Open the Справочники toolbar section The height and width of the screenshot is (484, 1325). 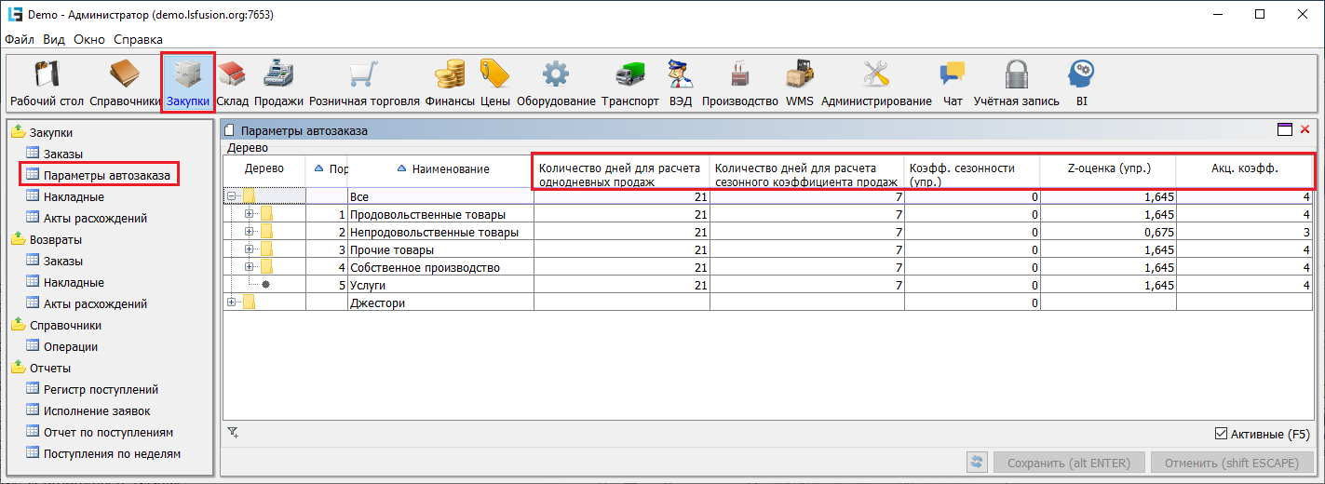point(125,74)
